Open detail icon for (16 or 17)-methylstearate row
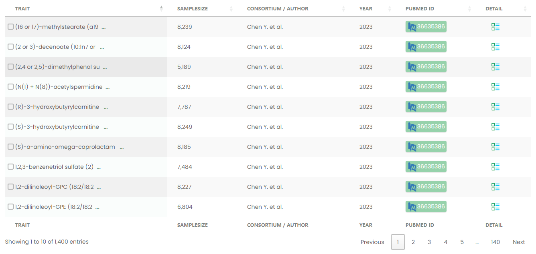Image resolution: width=536 pixels, height=254 pixels. (495, 27)
